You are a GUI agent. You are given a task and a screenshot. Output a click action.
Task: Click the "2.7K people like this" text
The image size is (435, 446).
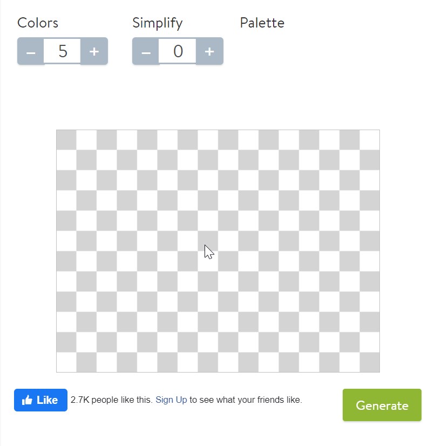click(111, 400)
